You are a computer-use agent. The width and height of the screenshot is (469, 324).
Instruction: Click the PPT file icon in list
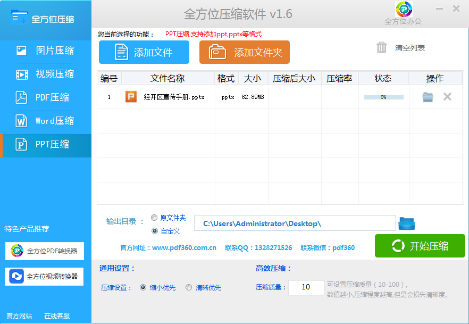(131, 97)
